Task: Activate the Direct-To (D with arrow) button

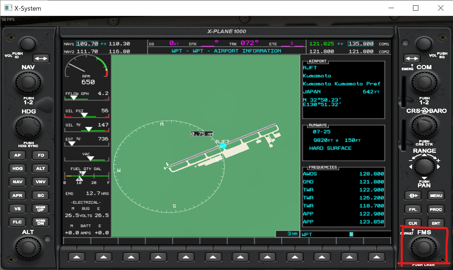Action: point(413,195)
